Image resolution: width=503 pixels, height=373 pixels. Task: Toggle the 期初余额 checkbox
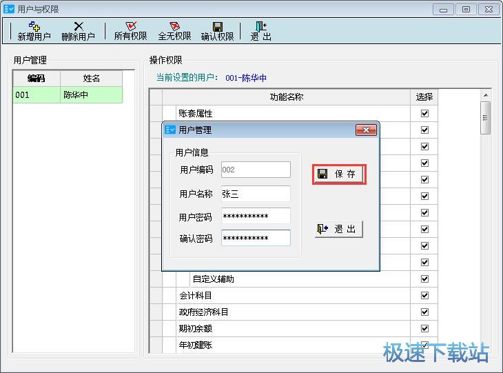coord(424,328)
